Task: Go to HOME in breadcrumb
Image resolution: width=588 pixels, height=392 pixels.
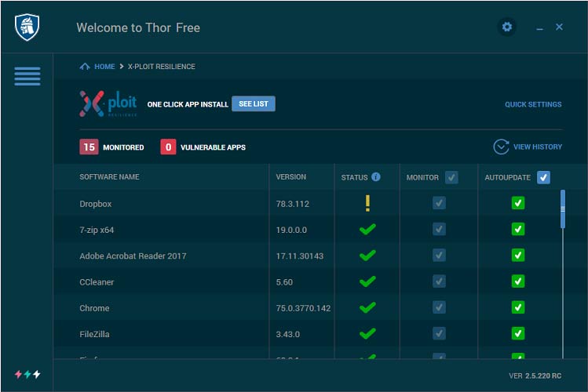Action: click(x=104, y=67)
